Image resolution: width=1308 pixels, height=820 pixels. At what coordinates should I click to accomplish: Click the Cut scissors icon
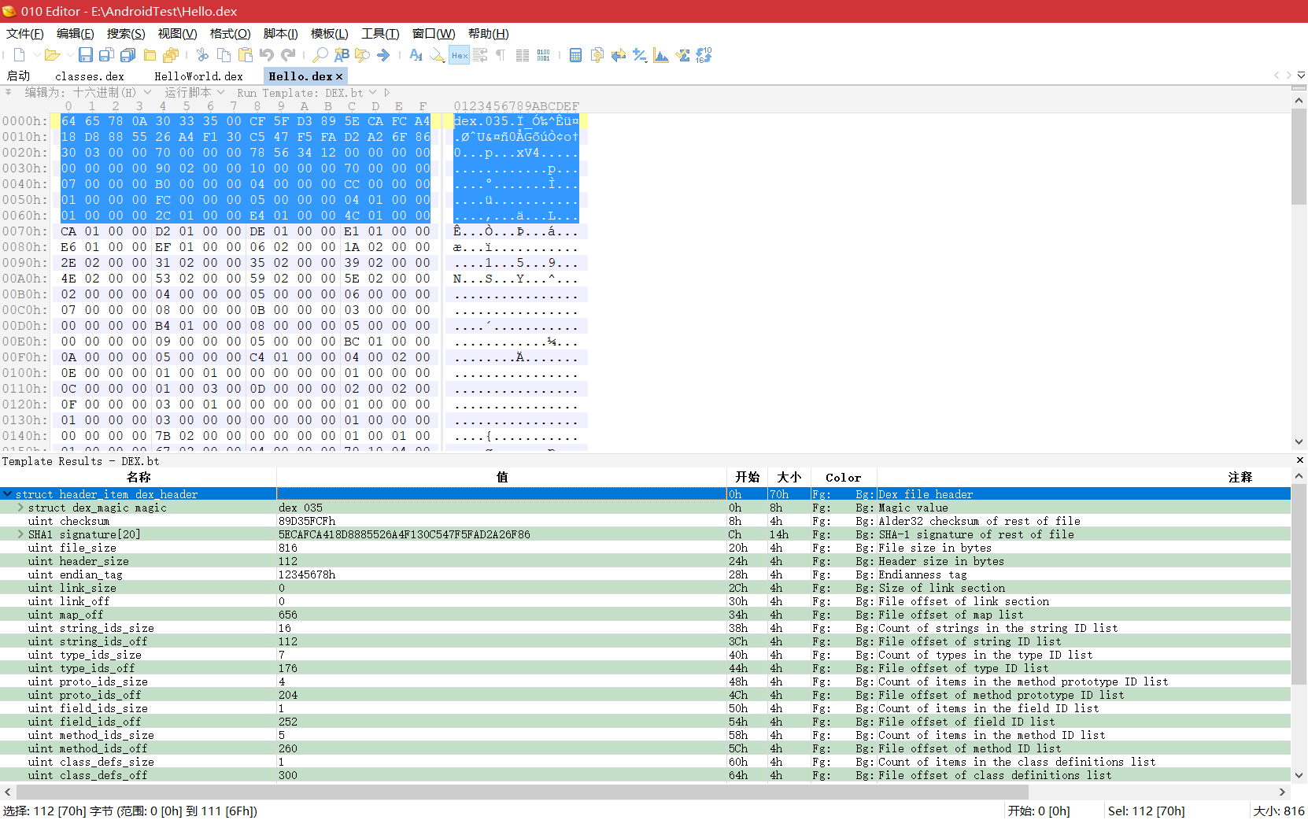(202, 55)
